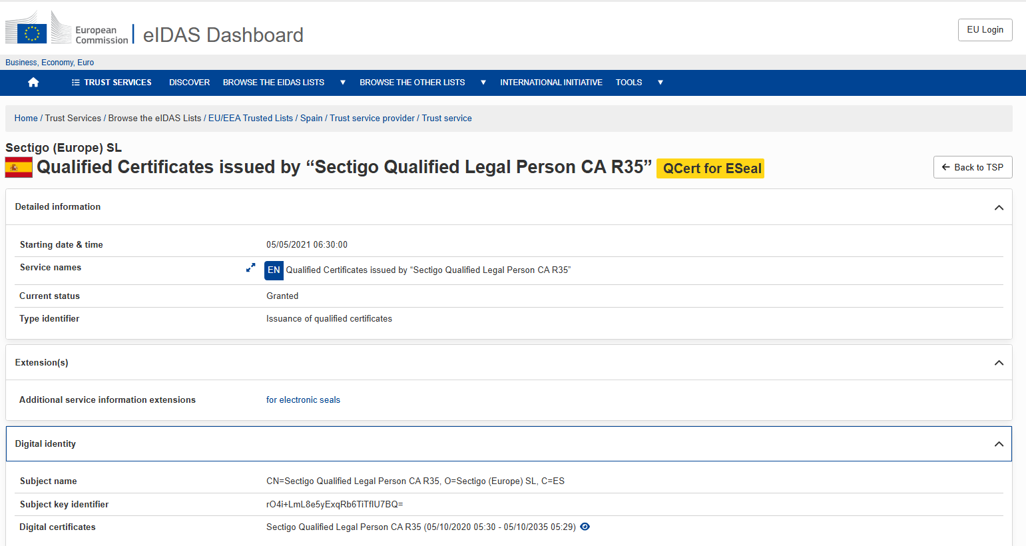Select the subject key identifier value
The image size is (1026, 546).
(x=335, y=505)
